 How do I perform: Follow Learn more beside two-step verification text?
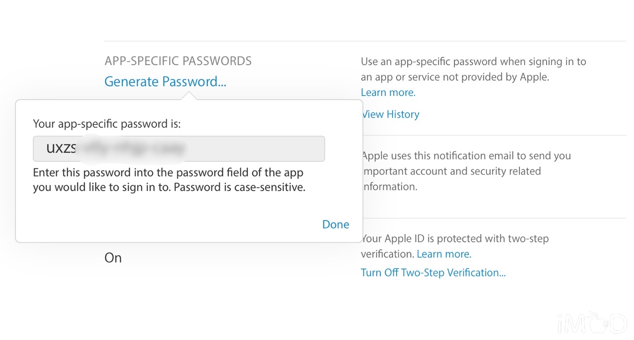pos(444,254)
